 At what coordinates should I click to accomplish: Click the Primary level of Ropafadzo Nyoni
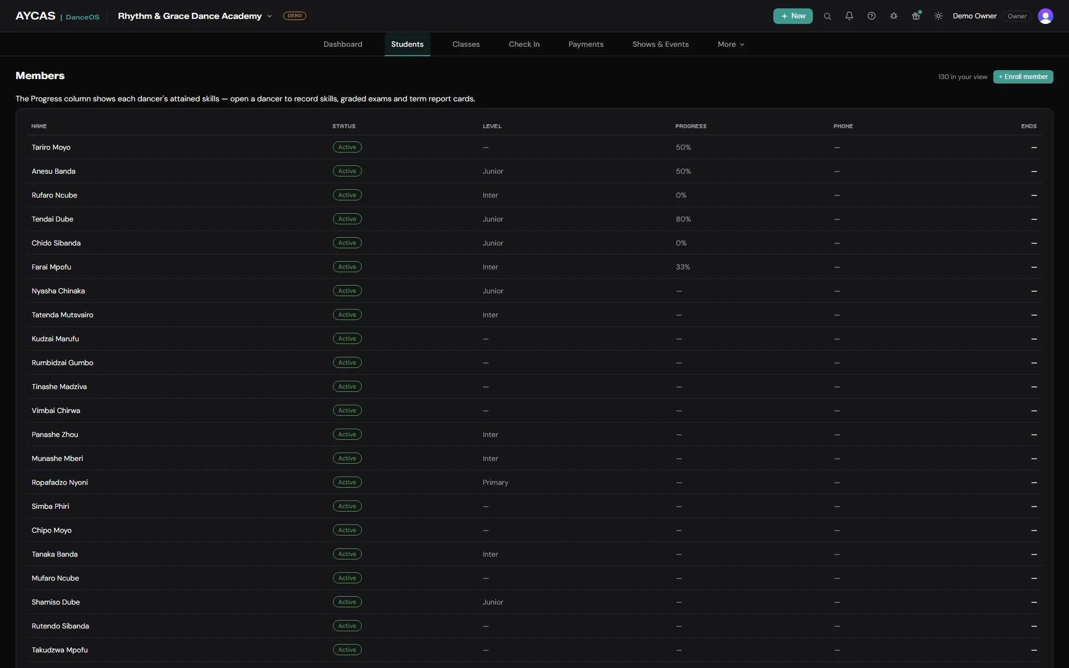click(495, 483)
